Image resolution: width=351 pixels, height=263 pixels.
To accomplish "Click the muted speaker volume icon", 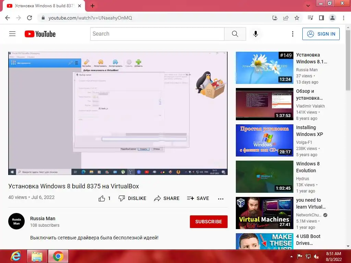I will click(x=316, y=256).
